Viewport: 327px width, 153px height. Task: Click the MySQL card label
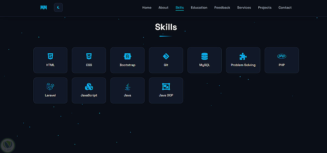coord(205,65)
